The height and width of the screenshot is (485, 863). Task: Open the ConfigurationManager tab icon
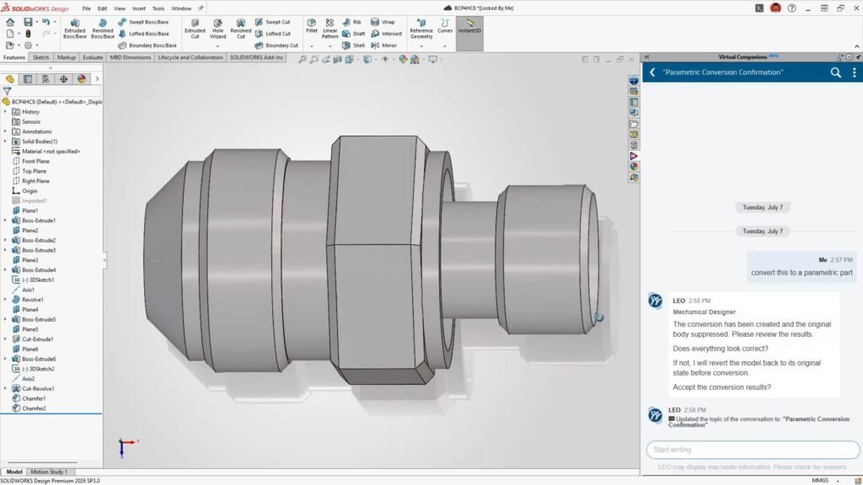(x=46, y=79)
